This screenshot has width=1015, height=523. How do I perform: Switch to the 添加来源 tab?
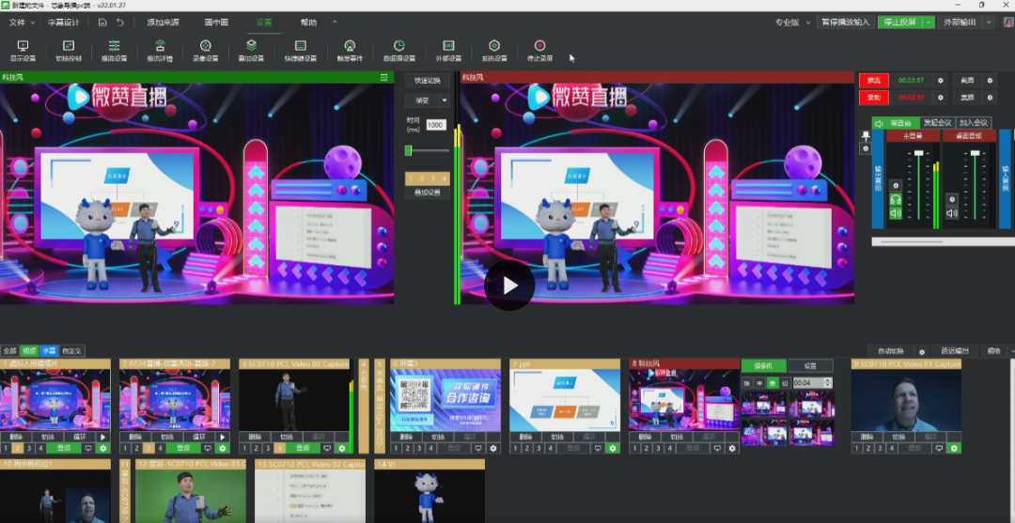coord(163,22)
